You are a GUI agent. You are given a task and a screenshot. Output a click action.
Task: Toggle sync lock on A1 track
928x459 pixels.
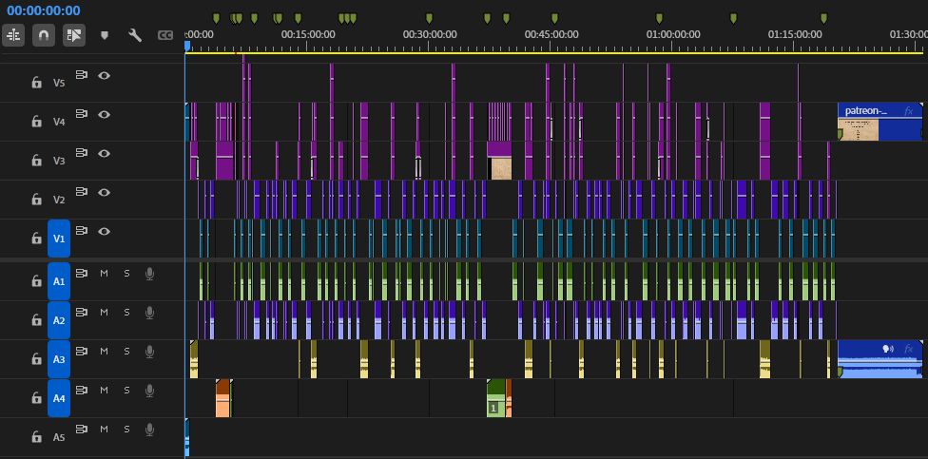click(x=82, y=274)
